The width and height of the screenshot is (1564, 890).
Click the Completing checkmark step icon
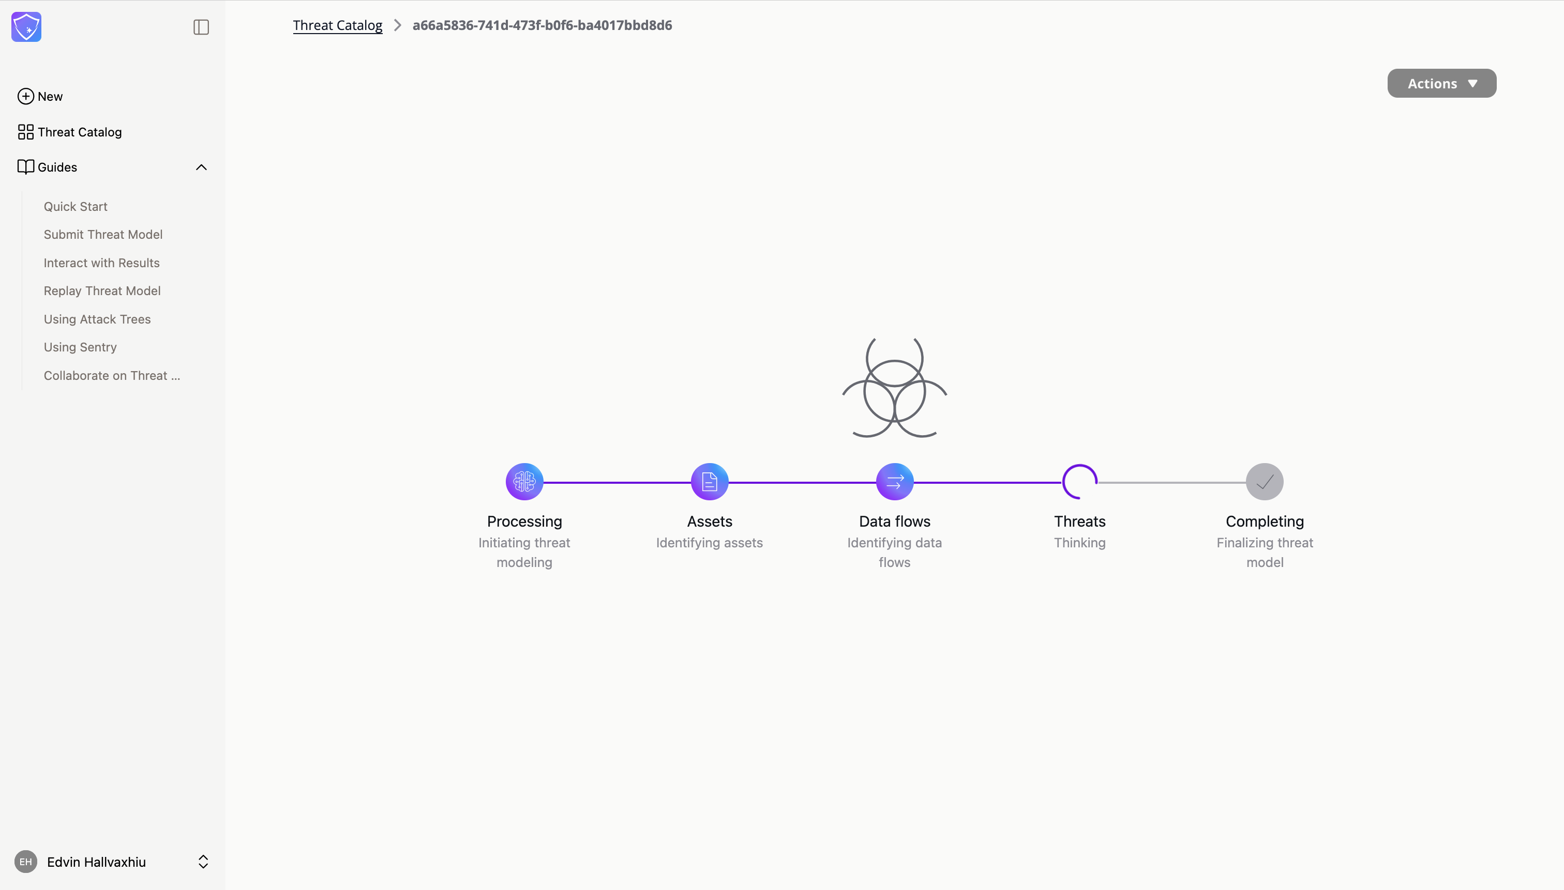[x=1265, y=482]
